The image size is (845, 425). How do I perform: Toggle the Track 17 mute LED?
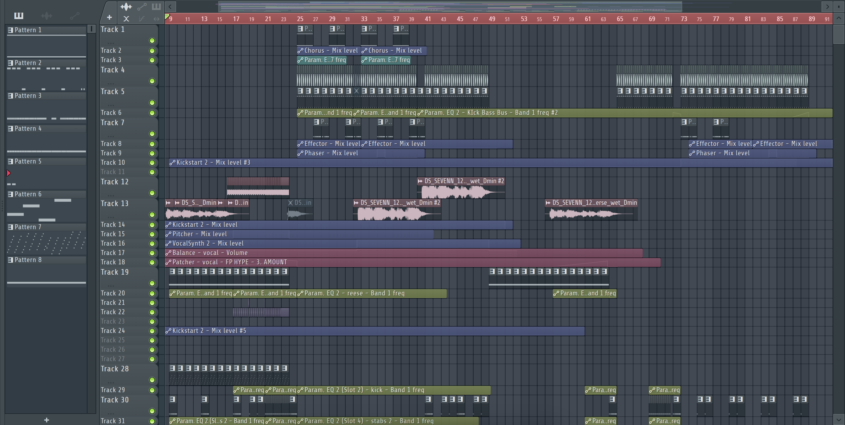pyautogui.click(x=152, y=253)
